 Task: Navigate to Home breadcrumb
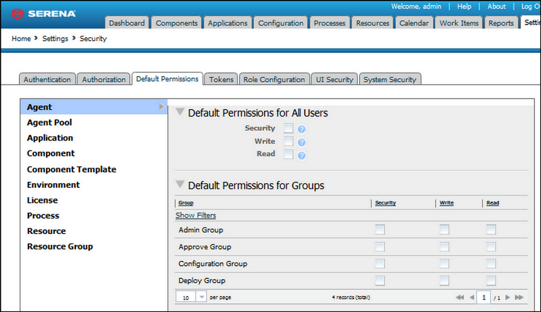[x=21, y=39]
